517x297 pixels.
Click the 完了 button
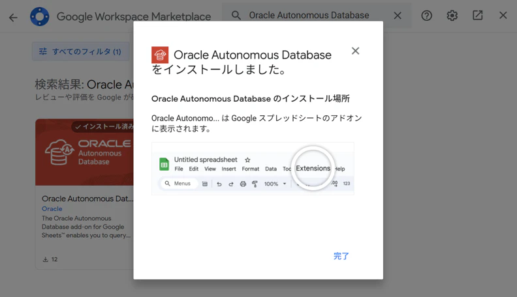(x=341, y=256)
